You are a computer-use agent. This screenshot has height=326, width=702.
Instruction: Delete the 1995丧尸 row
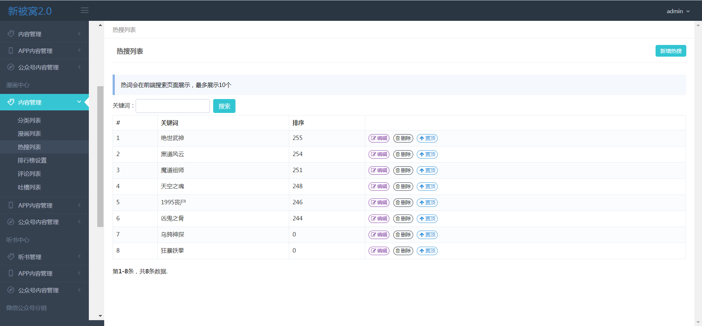(403, 202)
